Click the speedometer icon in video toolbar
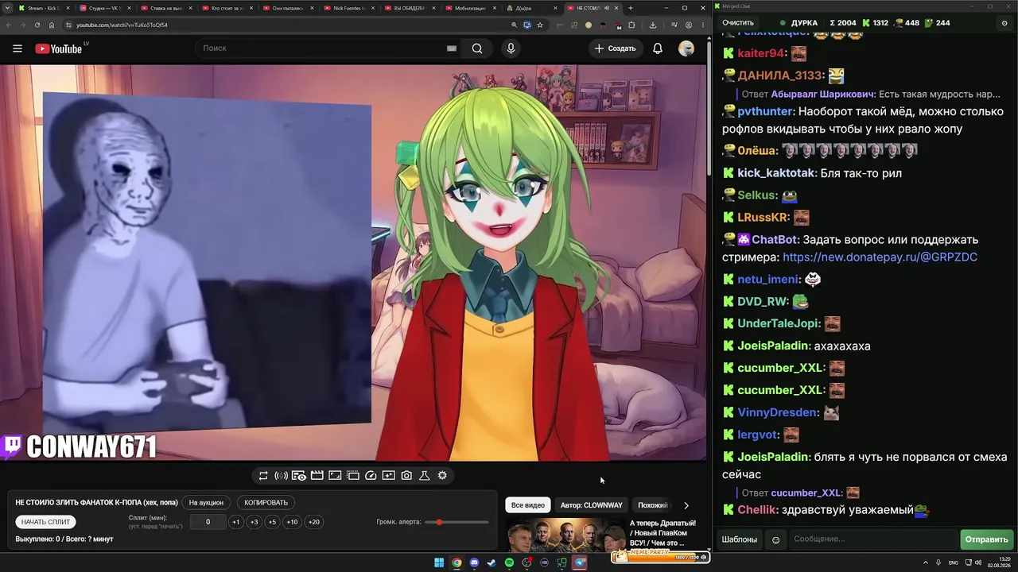Screen dimensions: 1018x572 point(371,476)
